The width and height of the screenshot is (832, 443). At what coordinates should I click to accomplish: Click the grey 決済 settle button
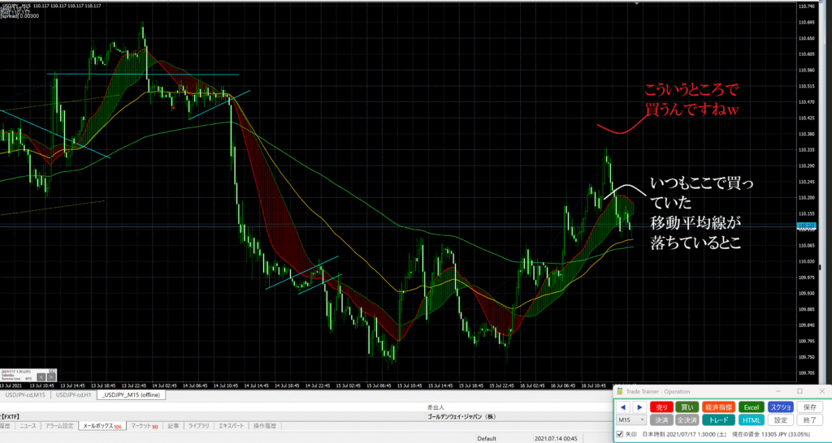pyautogui.click(x=661, y=419)
